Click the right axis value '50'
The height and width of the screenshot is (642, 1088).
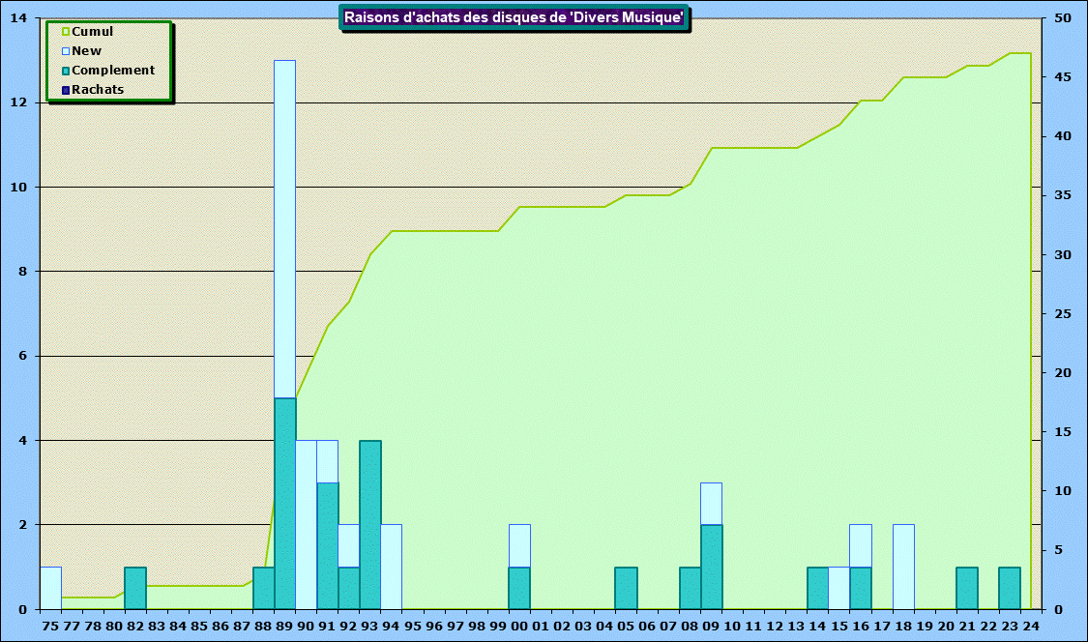tap(1063, 18)
